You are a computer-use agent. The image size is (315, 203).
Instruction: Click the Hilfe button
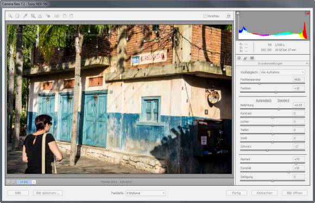(x=18, y=193)
